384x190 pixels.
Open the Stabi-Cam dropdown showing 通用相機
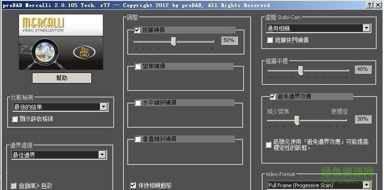click(318, 28)
